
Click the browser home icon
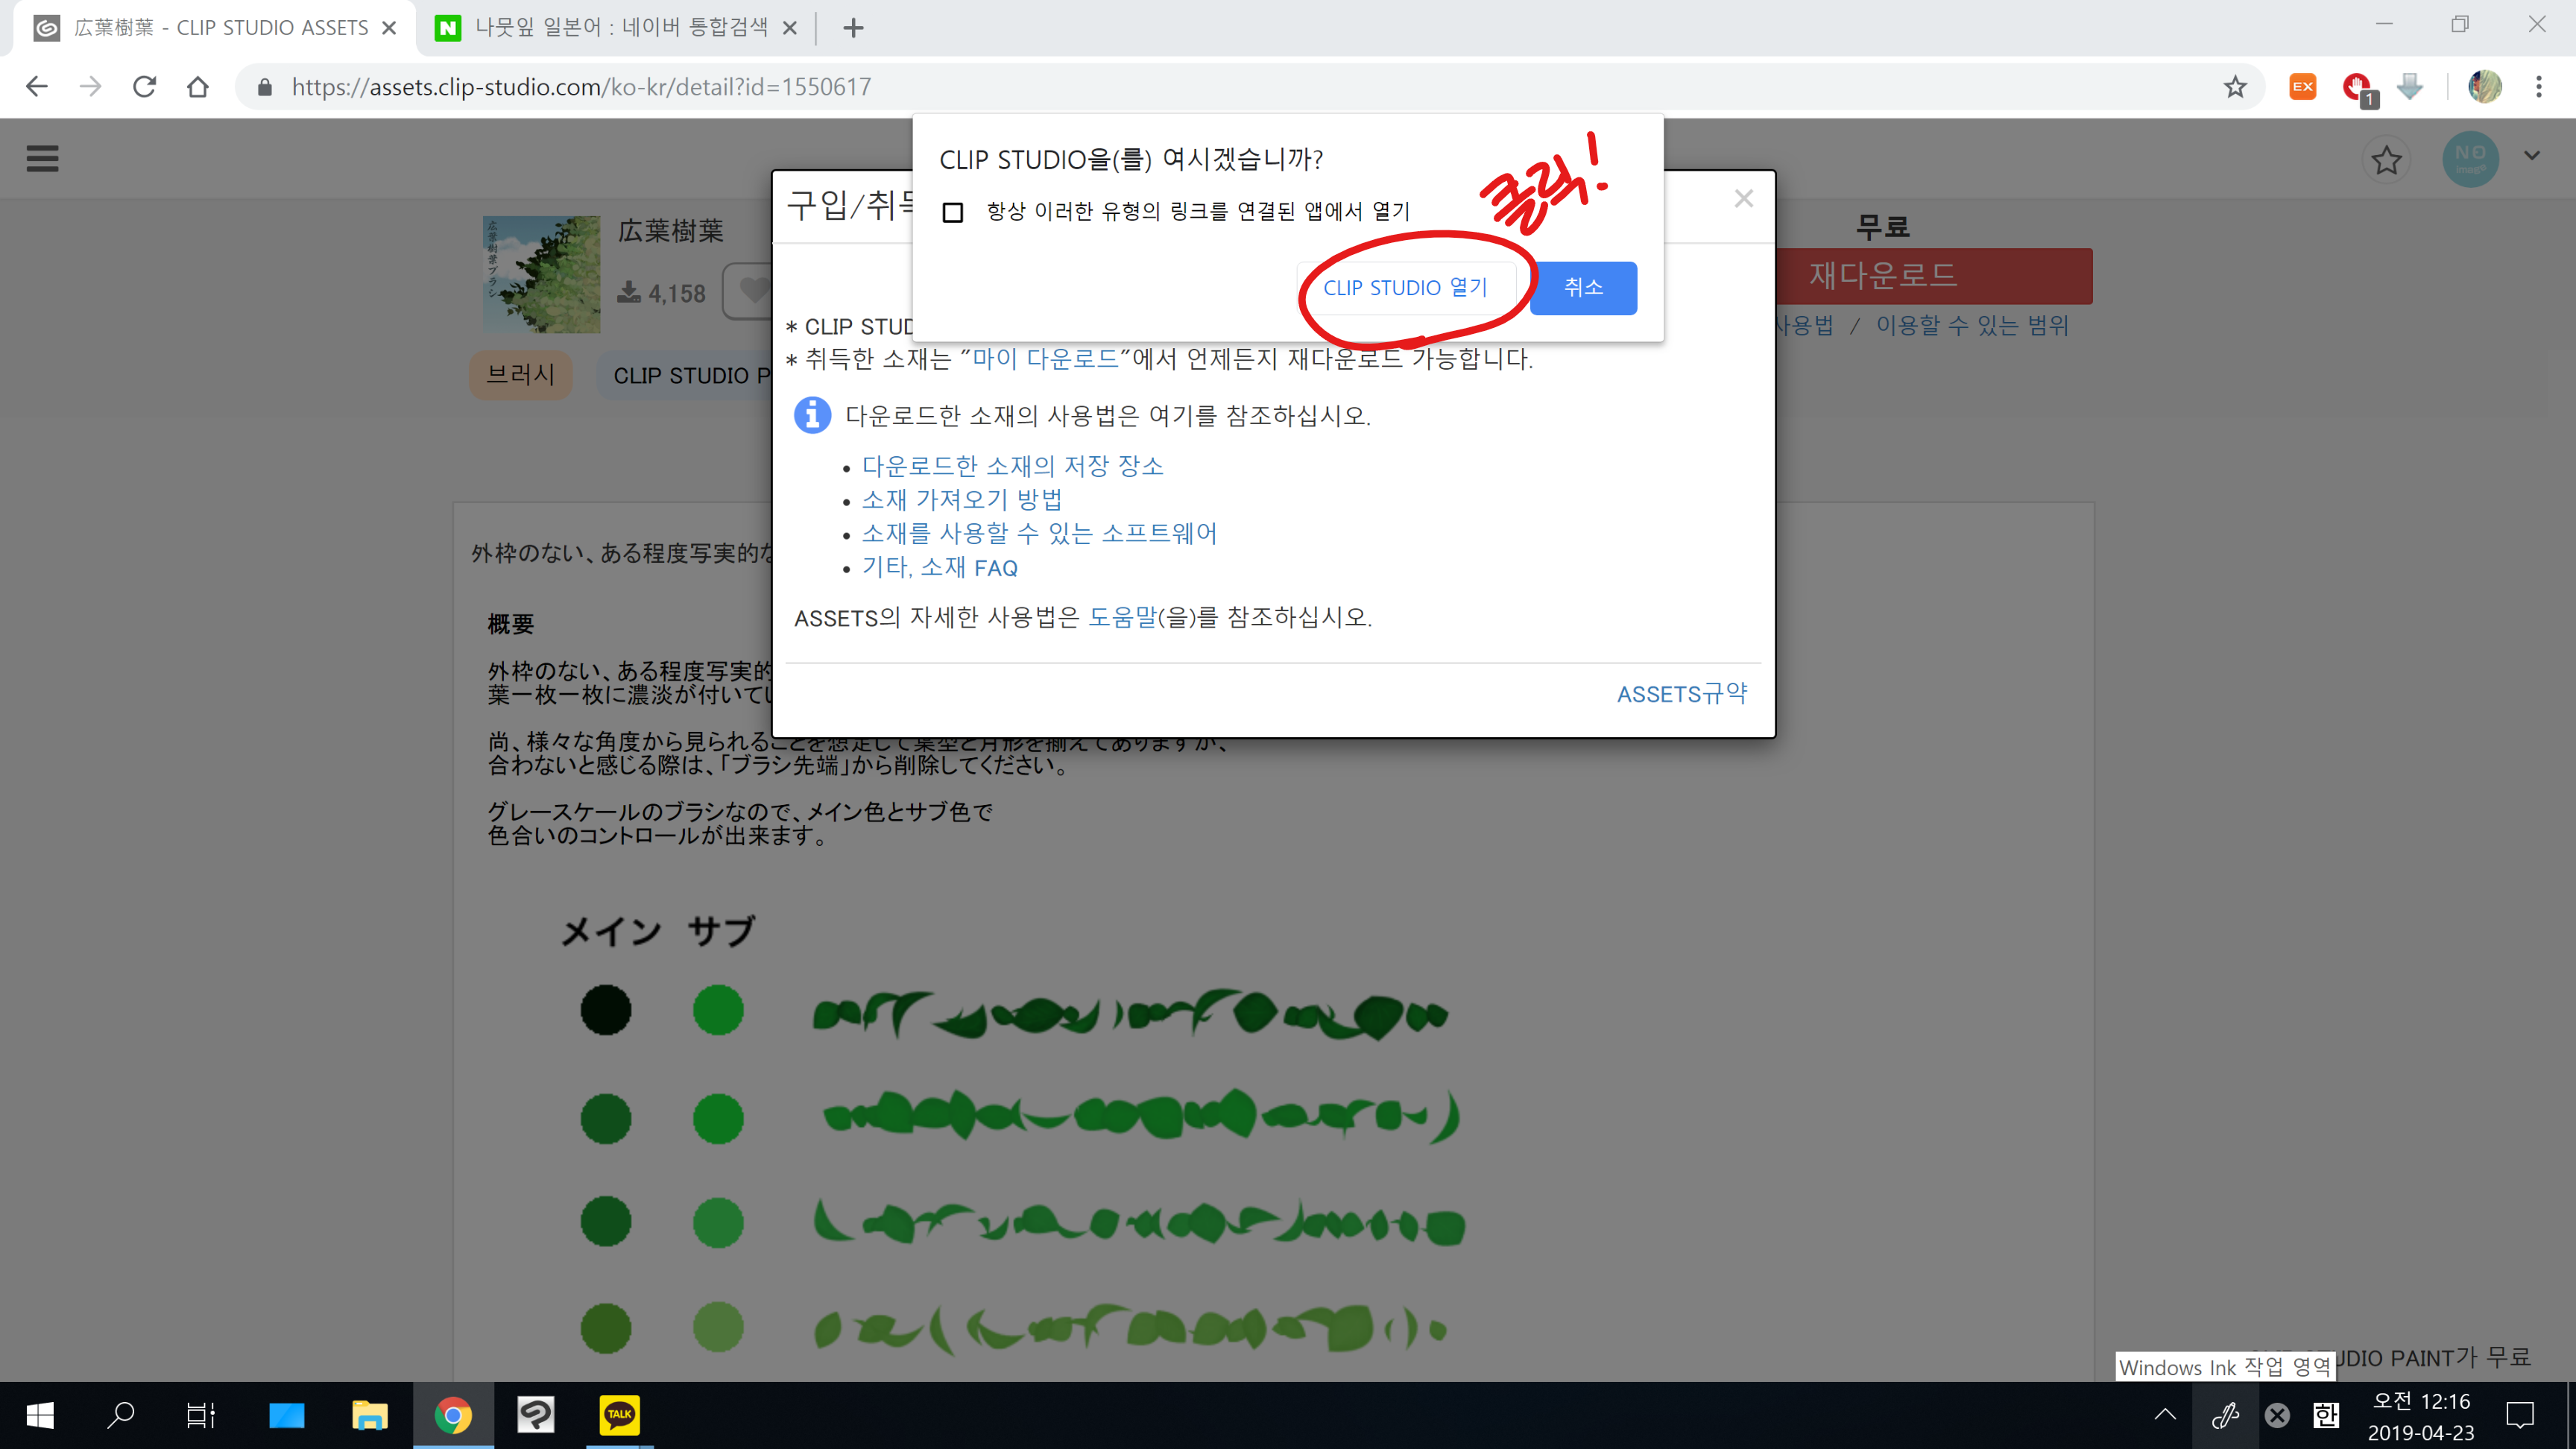point(198,87)
